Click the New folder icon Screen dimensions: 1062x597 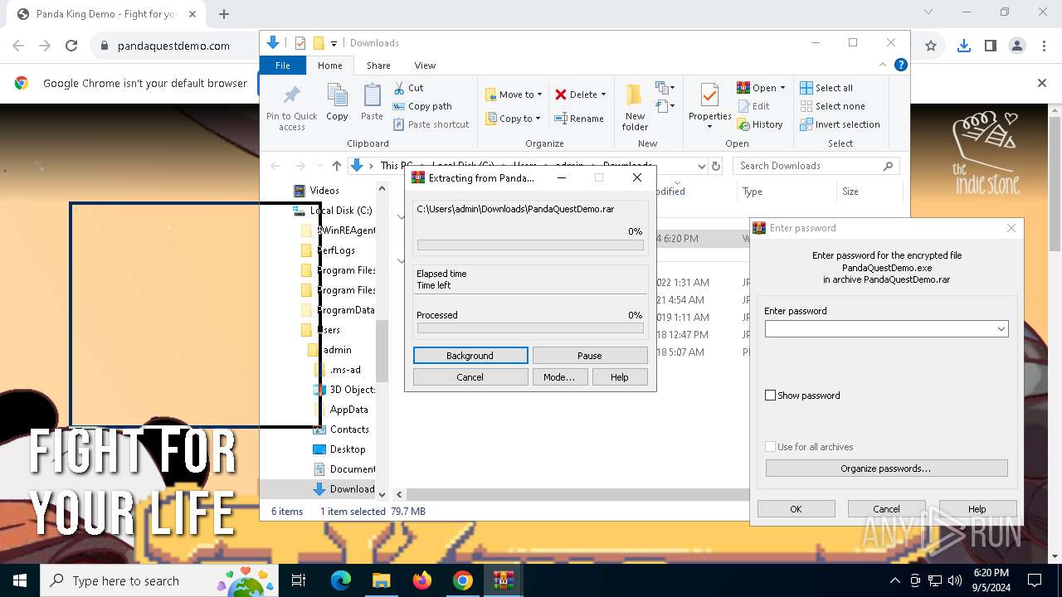635,95
